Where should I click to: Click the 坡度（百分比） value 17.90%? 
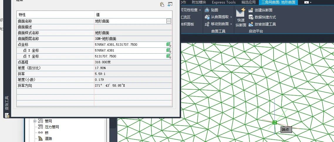coord(100,68)
